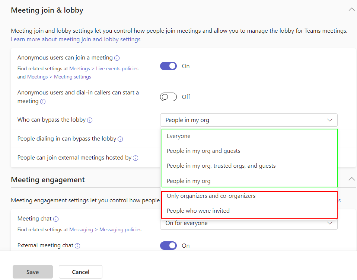Turn off Anonymous users can join a meeting
The image size is (357, 280).
pyautogui.click(x=168, y=66)
